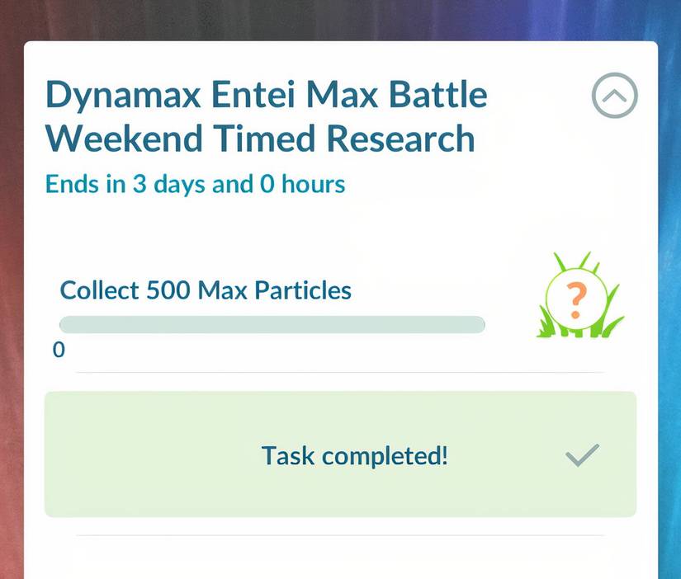Tap the upward chevron to fold the research
The height and width of the screenshot is (579, 681).
pyautogui.click(x=613, y=96)
